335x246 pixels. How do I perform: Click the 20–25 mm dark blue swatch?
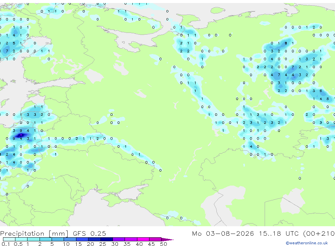pyautogui.click(x=94, y=239)
